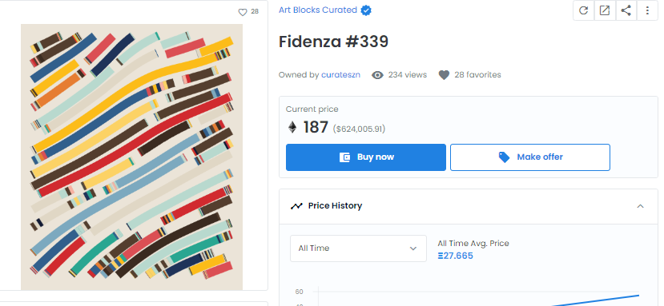
Task: Click the Price History trend icon
Action: (x=296, y=206)
